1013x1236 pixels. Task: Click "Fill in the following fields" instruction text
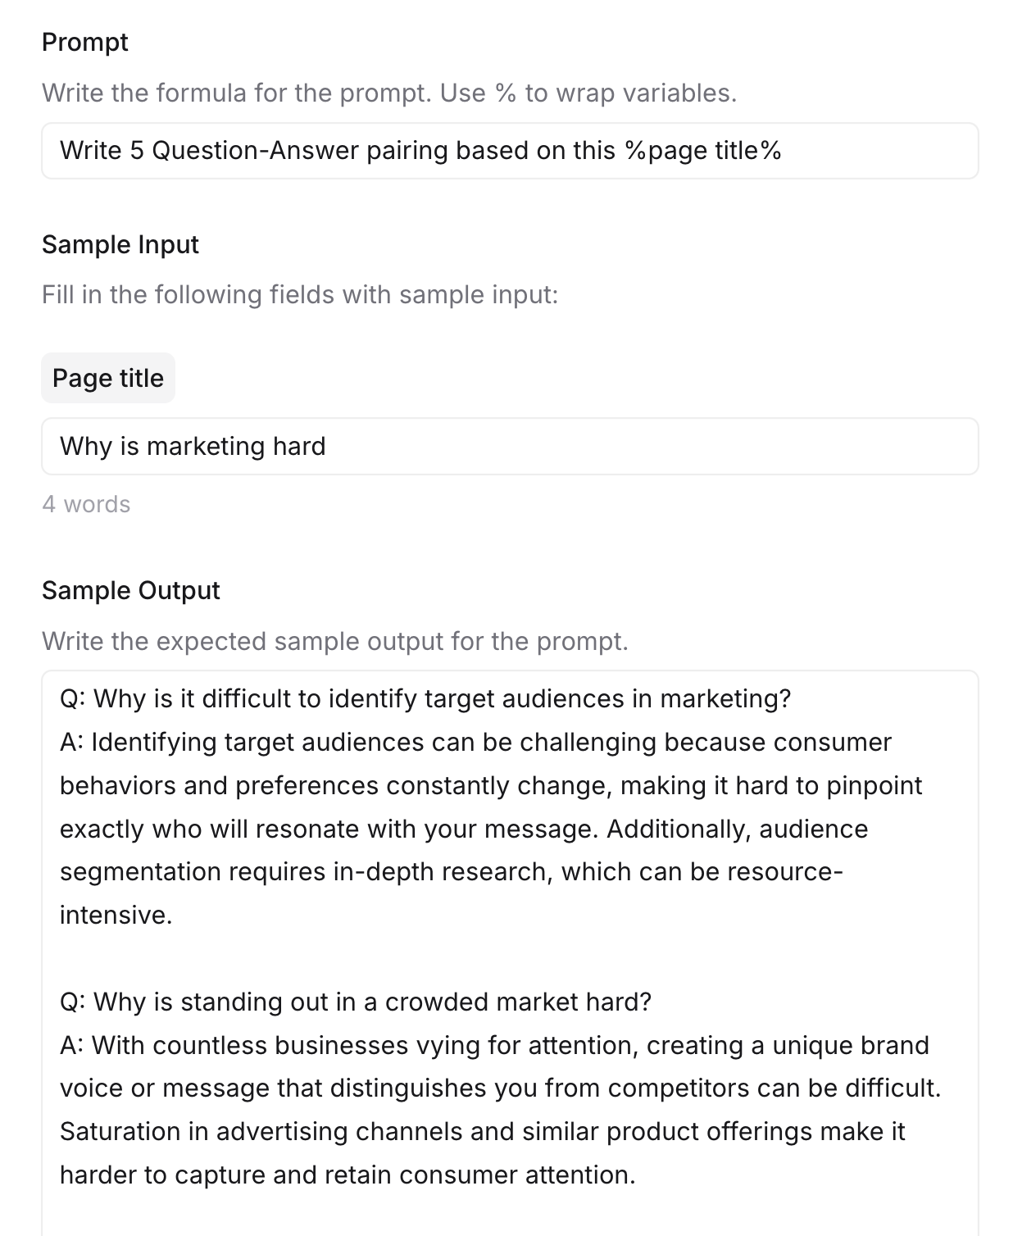(x=300, y=294)
